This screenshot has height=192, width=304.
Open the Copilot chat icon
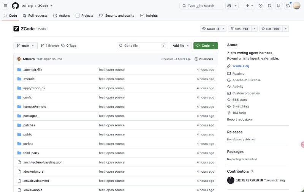[x=229, y=6]
